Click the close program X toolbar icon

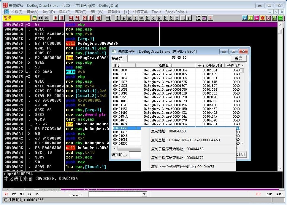(47, 18)
